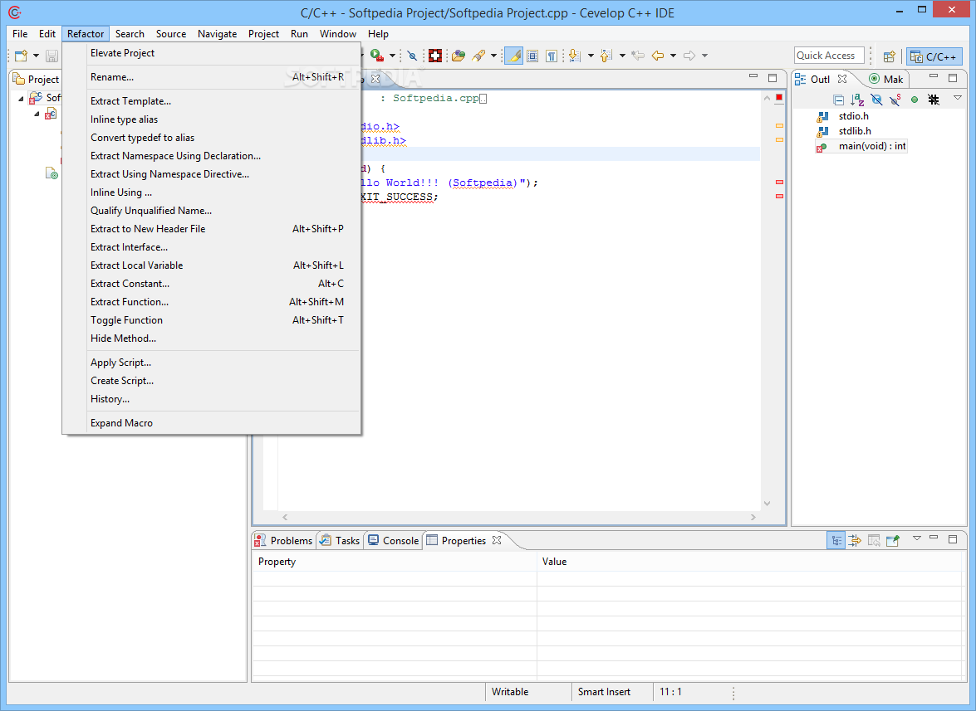Screen dimensions: 976x711
Task: Choose Extract Function from Refactor menu
Action: click(x=130, y=302)
